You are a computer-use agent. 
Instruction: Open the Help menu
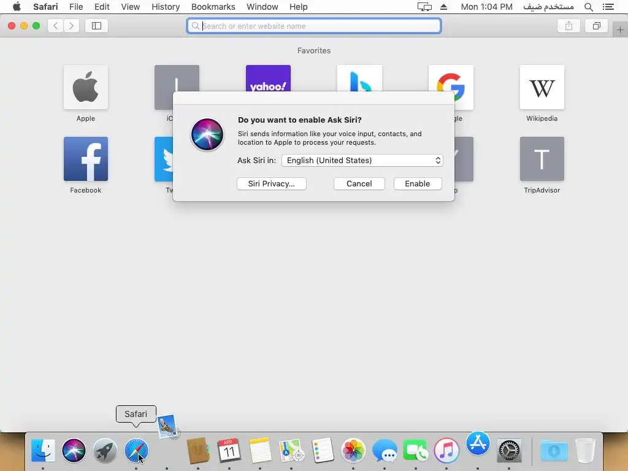[299, 7]
